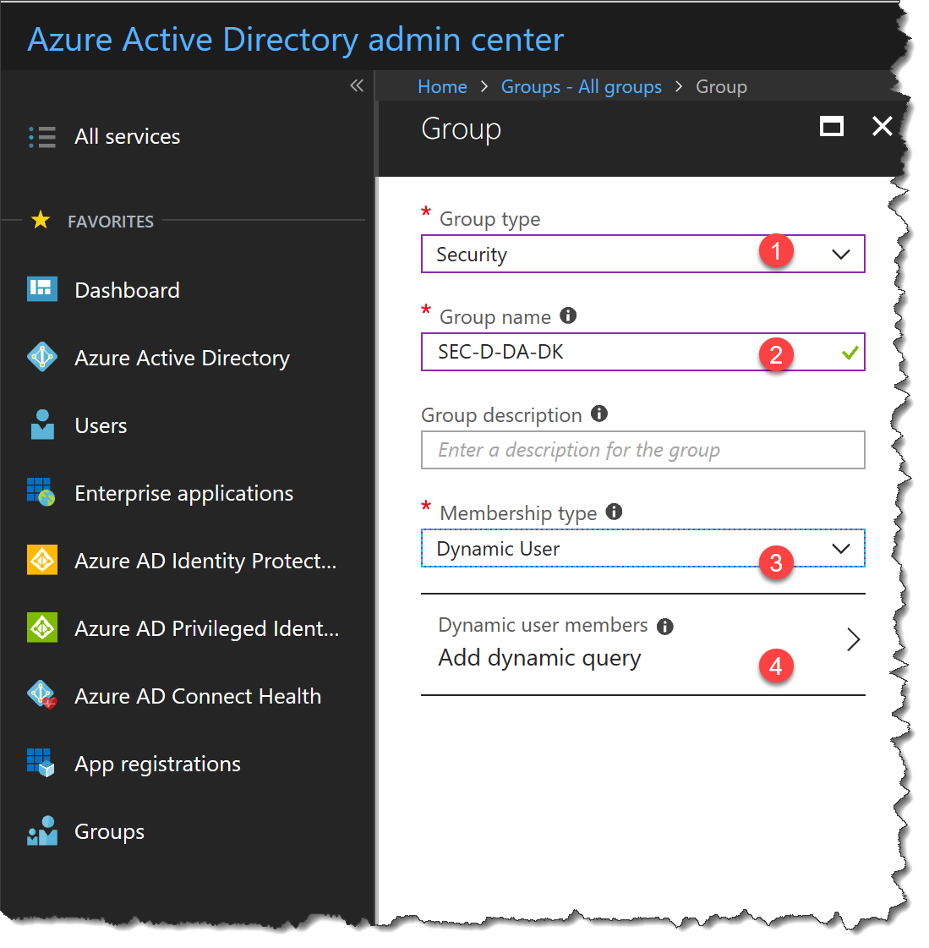Click the Group description input field
The width and height of the screenshot is (929, 948).
click(x=642, y=450)
